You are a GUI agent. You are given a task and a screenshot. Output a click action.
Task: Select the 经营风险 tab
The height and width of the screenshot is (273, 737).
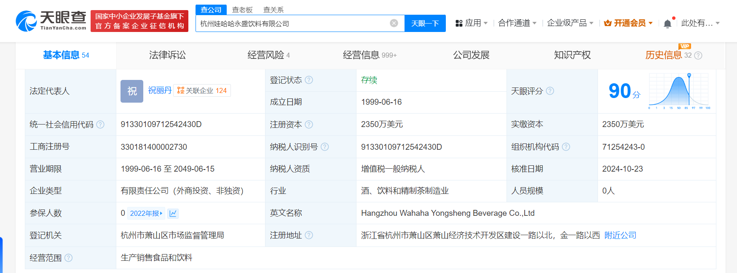click(x=268, y=55)
